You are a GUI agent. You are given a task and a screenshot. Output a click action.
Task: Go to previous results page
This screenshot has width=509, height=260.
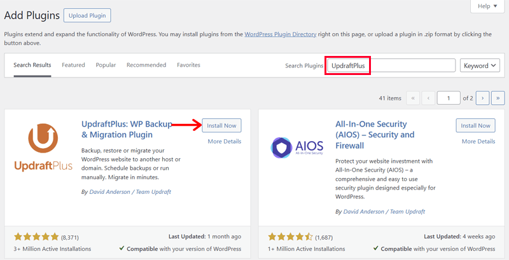coord(428,99)
